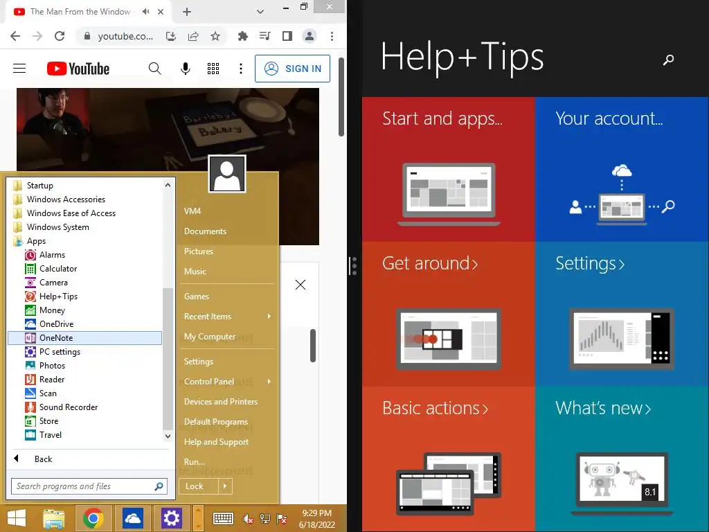Click the Lock button in the Start menu

click(199, 486)
